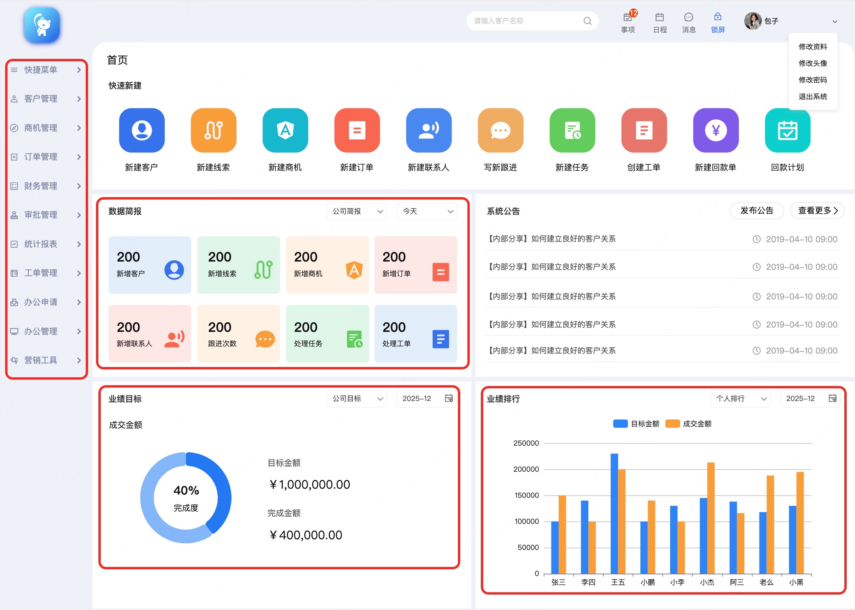Viewport: 855px width, 610px height.
Task: Open the 审批管理 sidebar menu
Action: click(x=47, y=215)
